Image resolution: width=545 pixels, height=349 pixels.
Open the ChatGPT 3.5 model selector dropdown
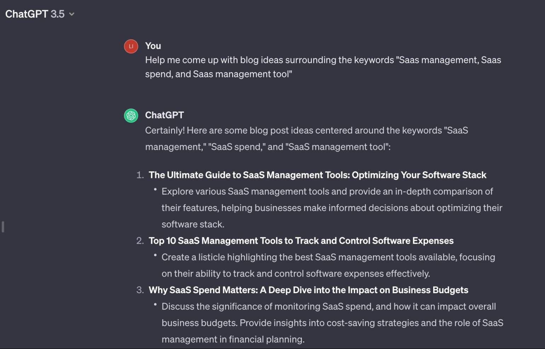pyautogui.click(x=40, y=14)
